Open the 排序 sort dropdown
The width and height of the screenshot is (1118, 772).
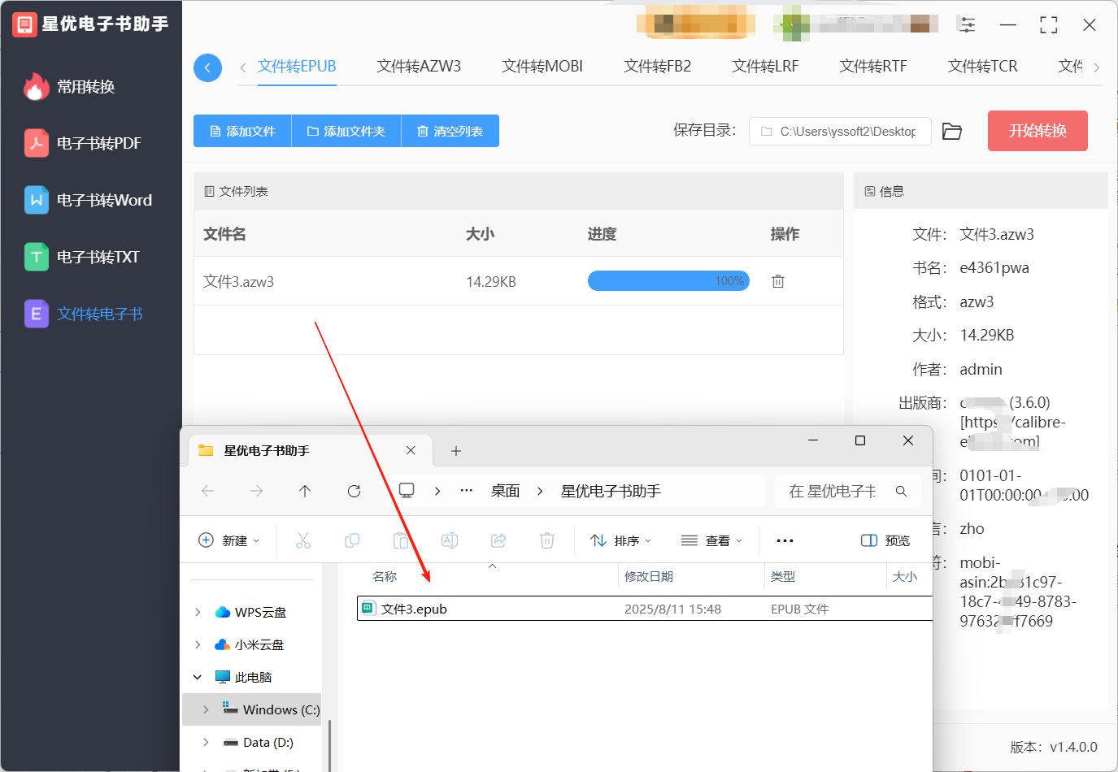coord(621,540)
